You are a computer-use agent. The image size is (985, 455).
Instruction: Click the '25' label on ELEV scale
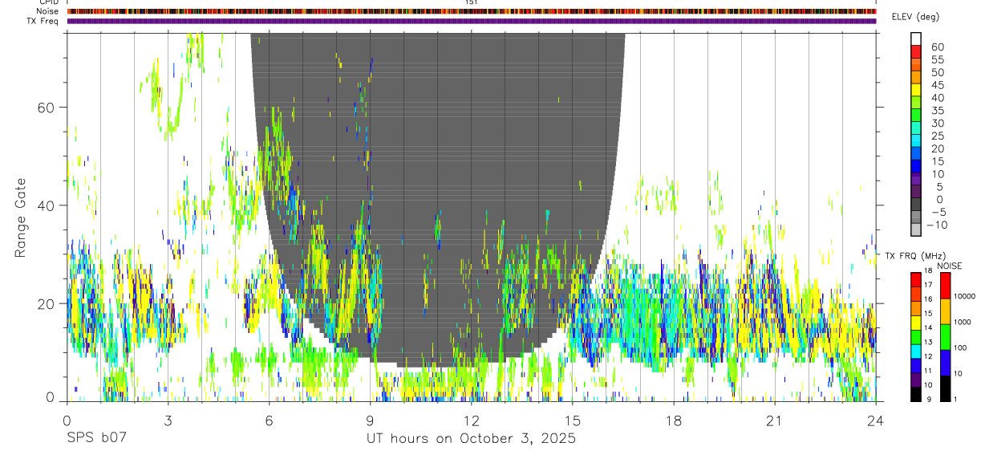(938, 136)
